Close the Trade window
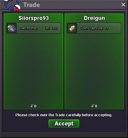The height and width of the screenshot is (138, 128). [x=123, y=5]
